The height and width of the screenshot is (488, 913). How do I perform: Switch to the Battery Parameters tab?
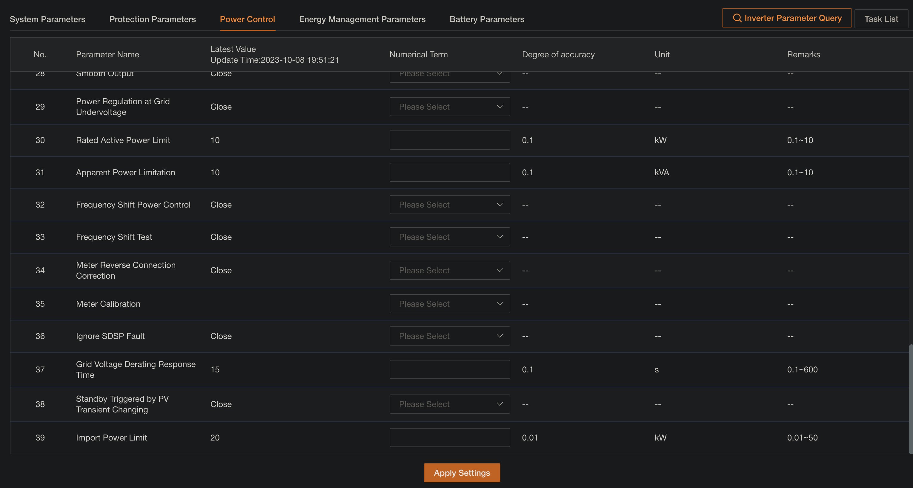(x=487, y=19)
